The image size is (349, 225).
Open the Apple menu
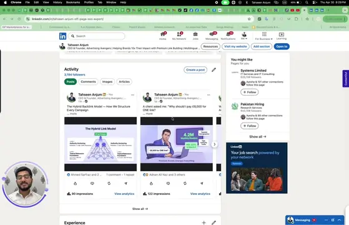[6, 2]
